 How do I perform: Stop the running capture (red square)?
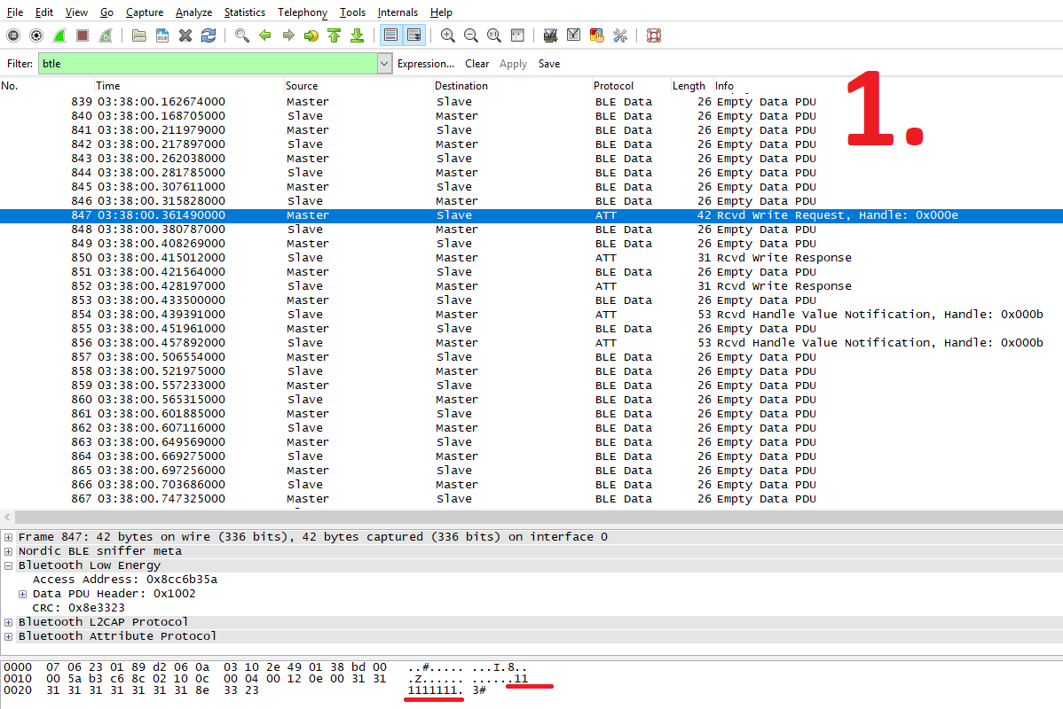pos(83,35)
